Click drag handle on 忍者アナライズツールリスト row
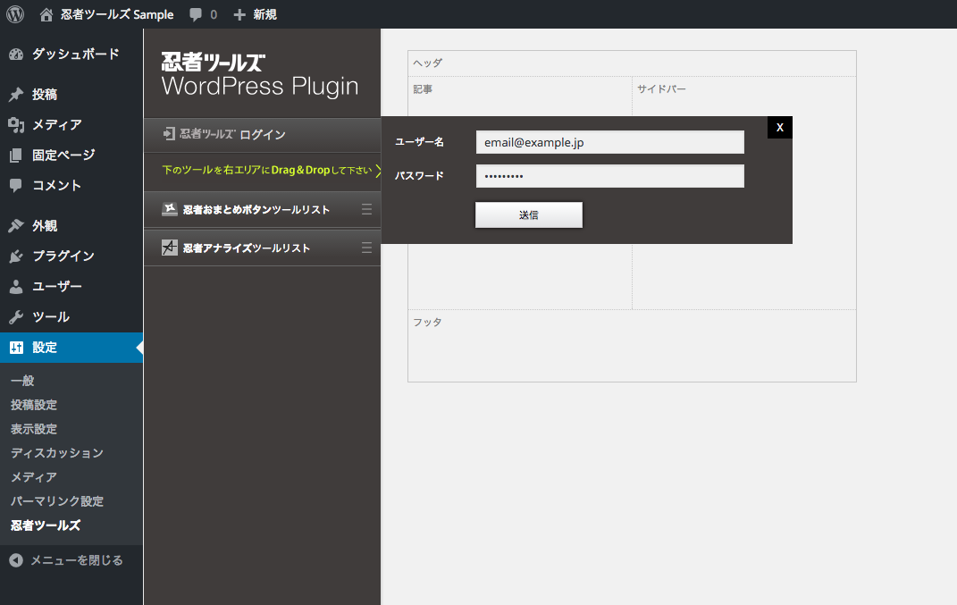Image resolution: width=957 pixels, height=605 pixels. pos(366,248)
